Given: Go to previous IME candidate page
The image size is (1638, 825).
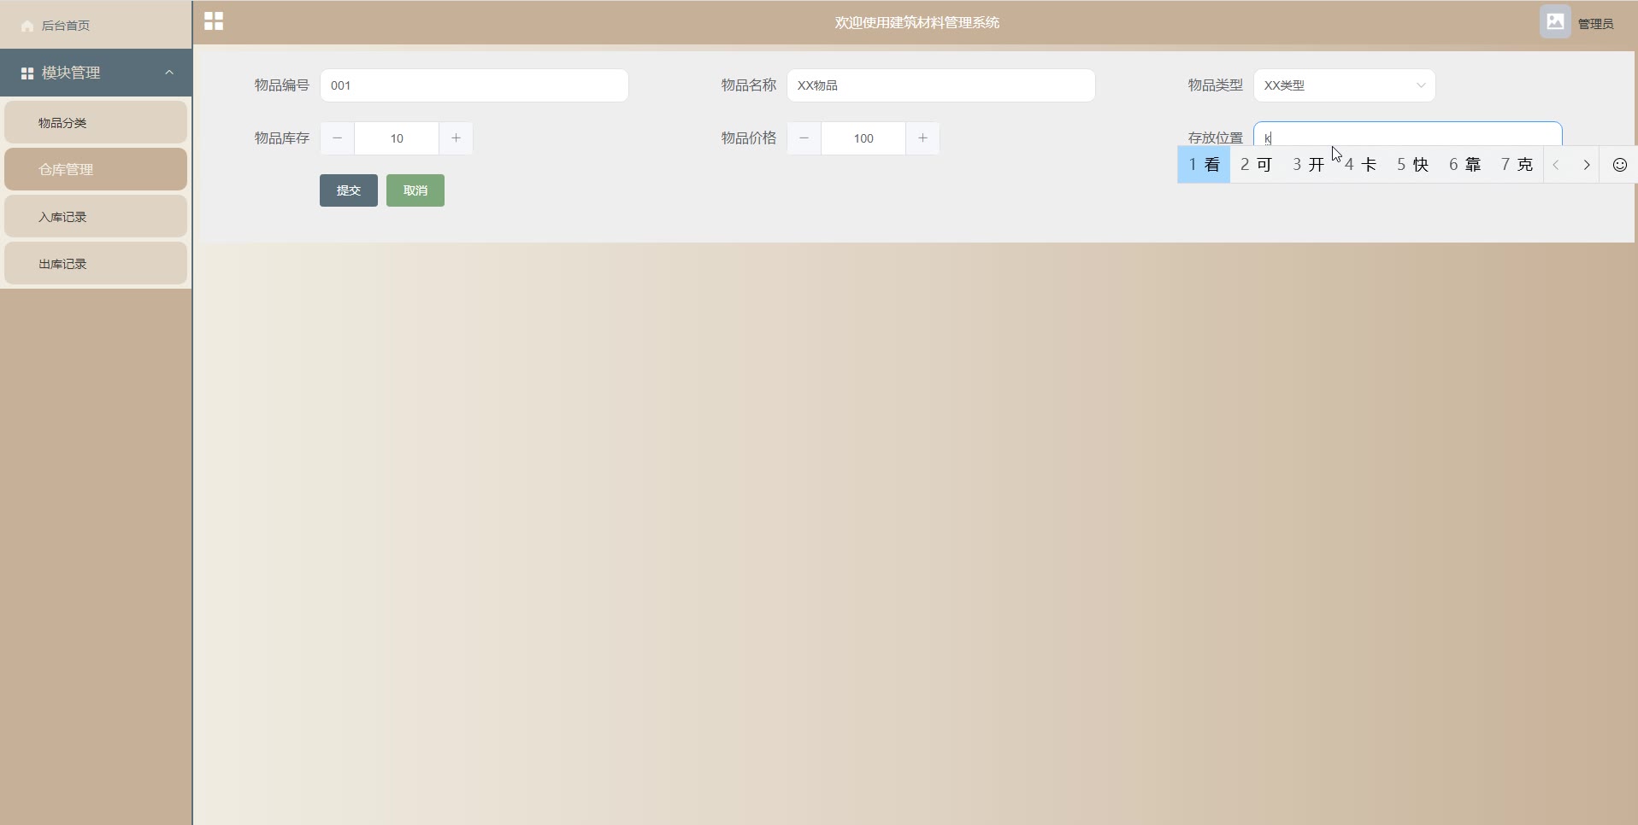Looking at the screenshot, I should coord(1557,165).
